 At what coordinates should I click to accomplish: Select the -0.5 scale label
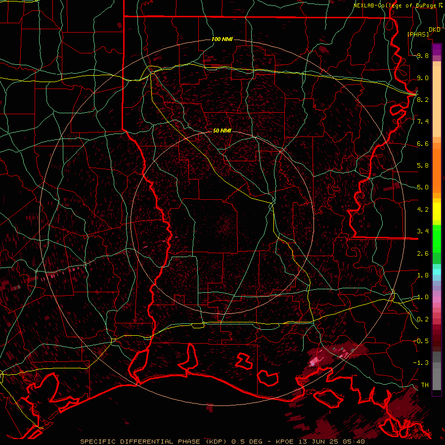pyautogui.click(x=421, y=341)
